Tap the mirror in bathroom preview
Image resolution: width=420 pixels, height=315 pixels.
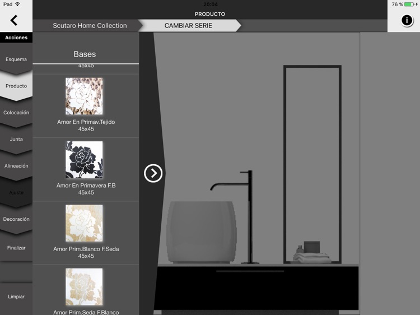(x=312, y=163)
